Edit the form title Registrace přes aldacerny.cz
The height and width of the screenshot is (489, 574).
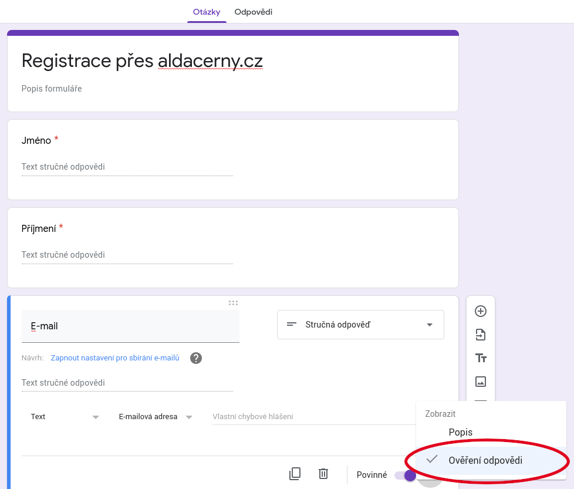point(142,61)
